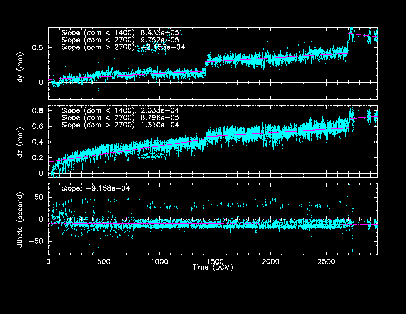Click the 'dtheta (second)' y-axis label

pos(20,219)
